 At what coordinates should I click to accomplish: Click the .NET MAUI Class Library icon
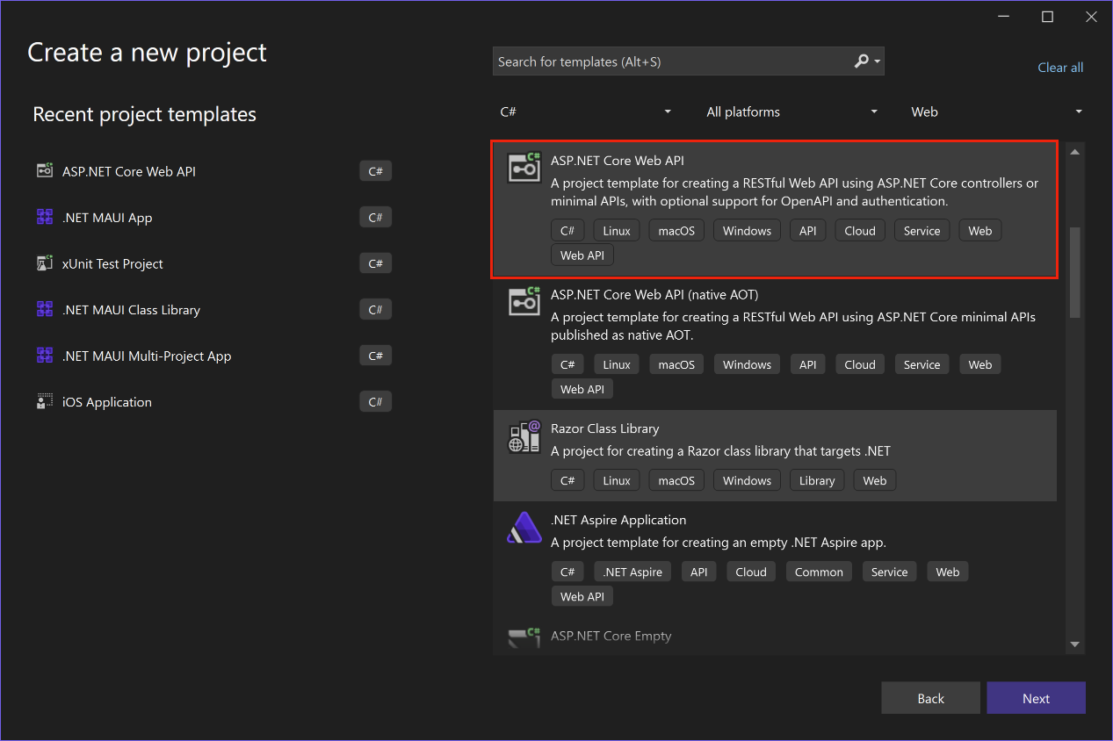click(x=45, y=309)
